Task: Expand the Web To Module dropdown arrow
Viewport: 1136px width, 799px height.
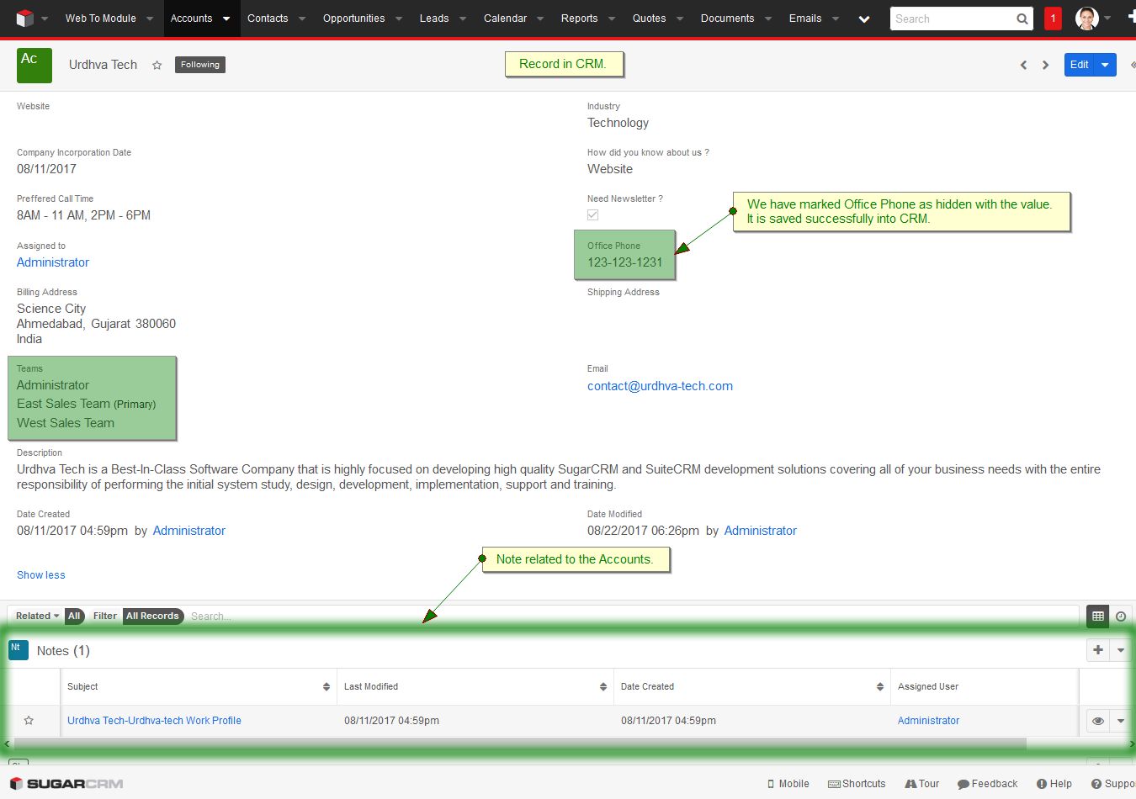Action: pyautogui.click(x=150, y=19)
